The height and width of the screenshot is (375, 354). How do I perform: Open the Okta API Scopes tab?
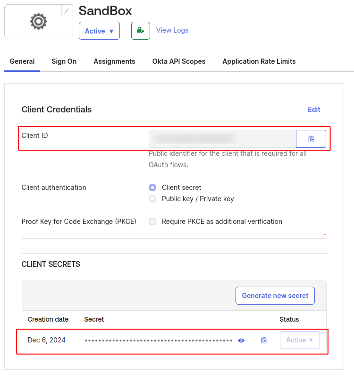[179, 61]
